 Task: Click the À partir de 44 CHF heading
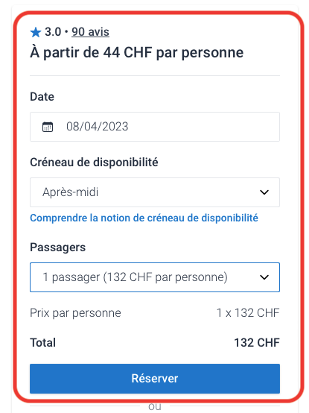click(136, 53)
